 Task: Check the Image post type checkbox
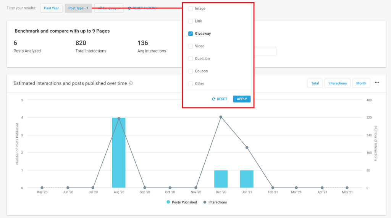pos(191,8)
